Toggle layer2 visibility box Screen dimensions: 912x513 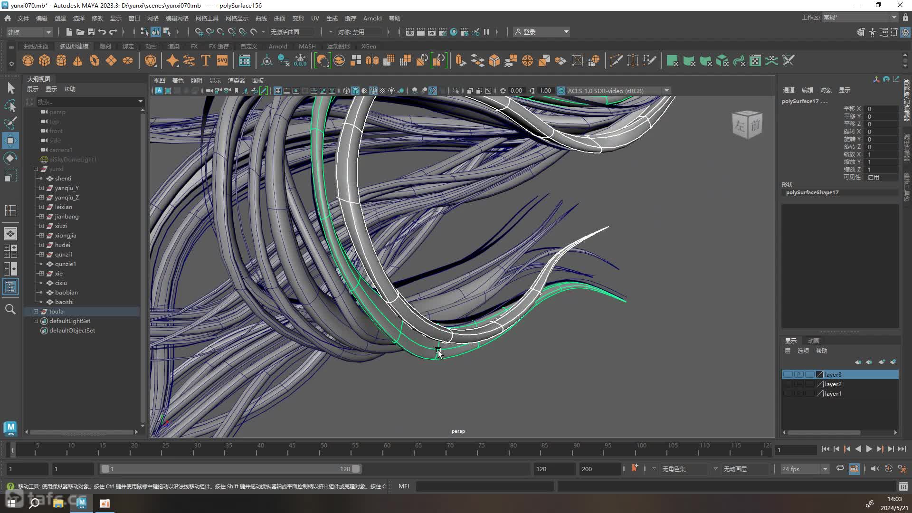(788, 384)
